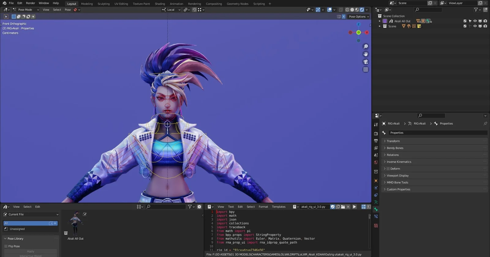Open the Object properties tab
The width and height of the screenshot is (490, 257).
click(376, 181)
